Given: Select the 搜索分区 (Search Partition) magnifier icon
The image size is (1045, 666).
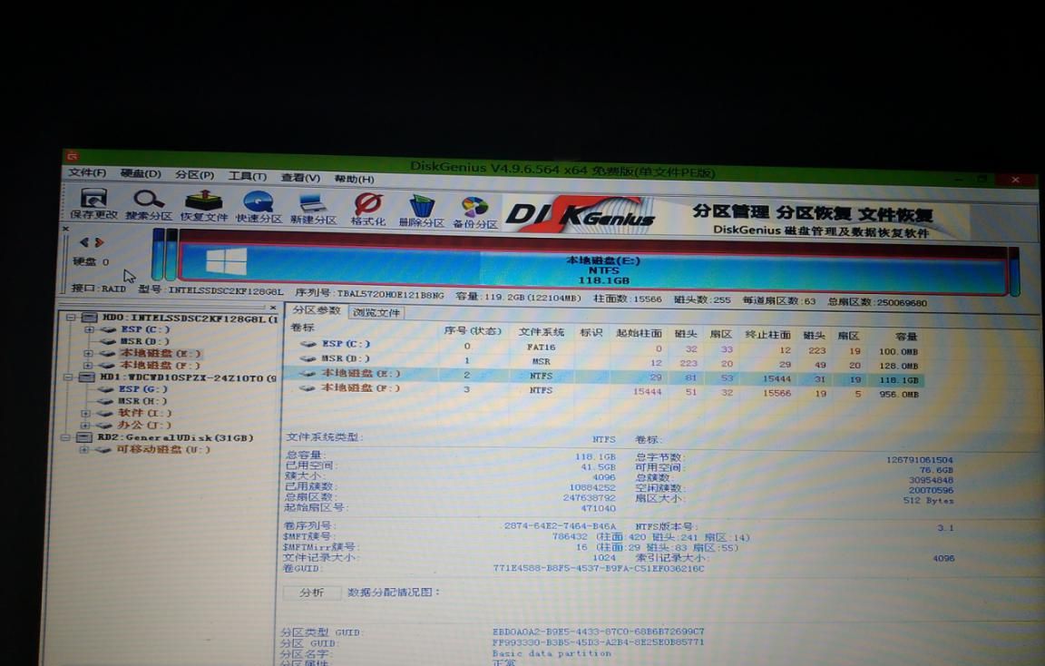Looking at the screenshot, I should (147, 200).
